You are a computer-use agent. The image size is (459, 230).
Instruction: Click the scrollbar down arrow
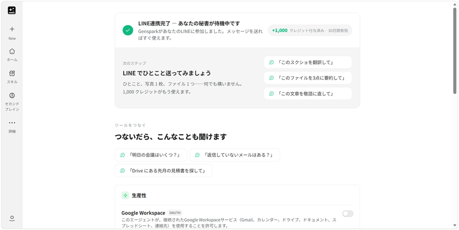(x=454, y=225)
